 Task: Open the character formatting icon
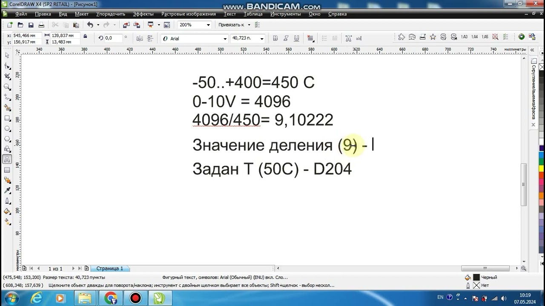pyautogui.click(x=348, y=38)
